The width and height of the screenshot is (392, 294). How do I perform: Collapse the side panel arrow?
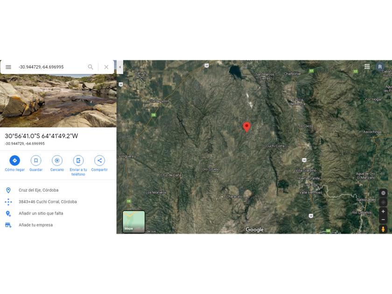coord(120,67)
